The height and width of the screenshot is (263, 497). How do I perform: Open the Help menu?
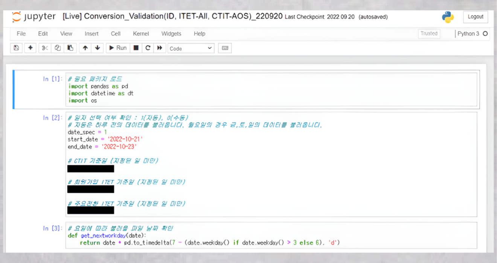[200, 34]
